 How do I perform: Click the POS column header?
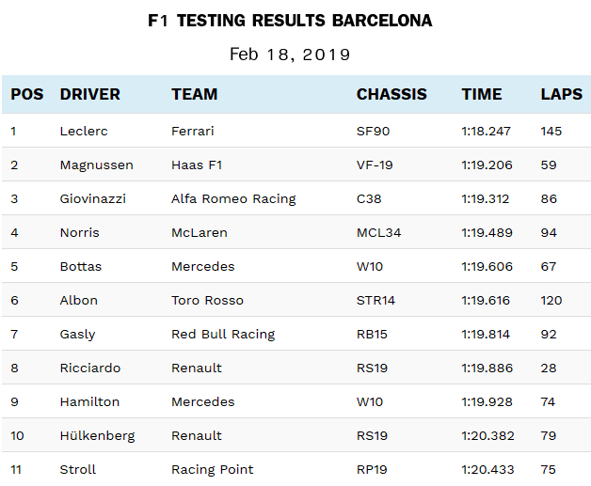click(27, 94)
